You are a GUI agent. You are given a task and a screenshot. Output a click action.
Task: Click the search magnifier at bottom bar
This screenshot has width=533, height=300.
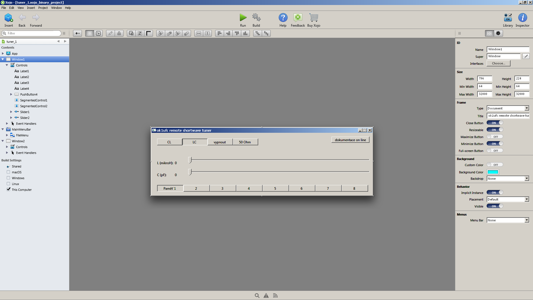[257, 296]
